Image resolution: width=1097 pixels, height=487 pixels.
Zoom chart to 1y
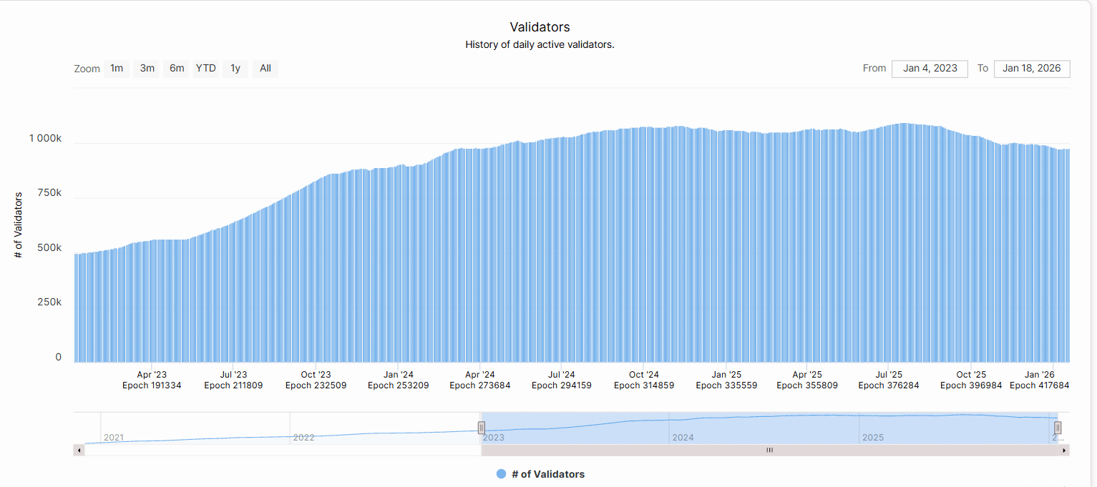tap(235, 69)
